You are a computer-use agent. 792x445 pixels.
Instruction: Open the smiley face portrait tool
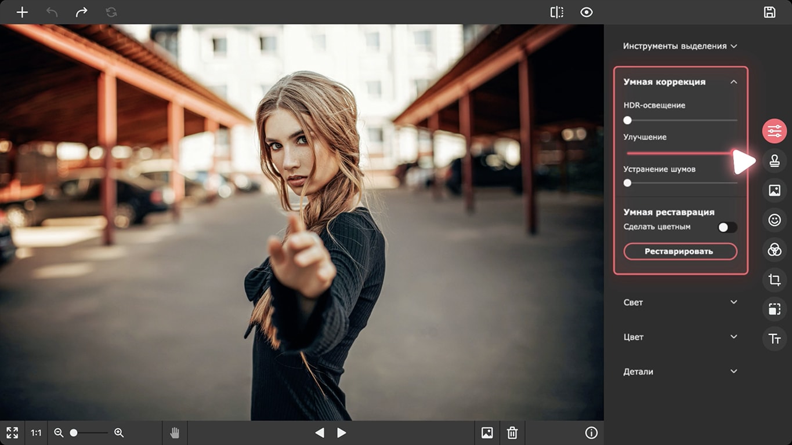point(775,220)
